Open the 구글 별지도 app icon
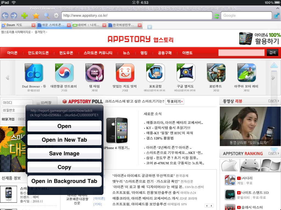 pyautogui.click(x=186, y=73)
